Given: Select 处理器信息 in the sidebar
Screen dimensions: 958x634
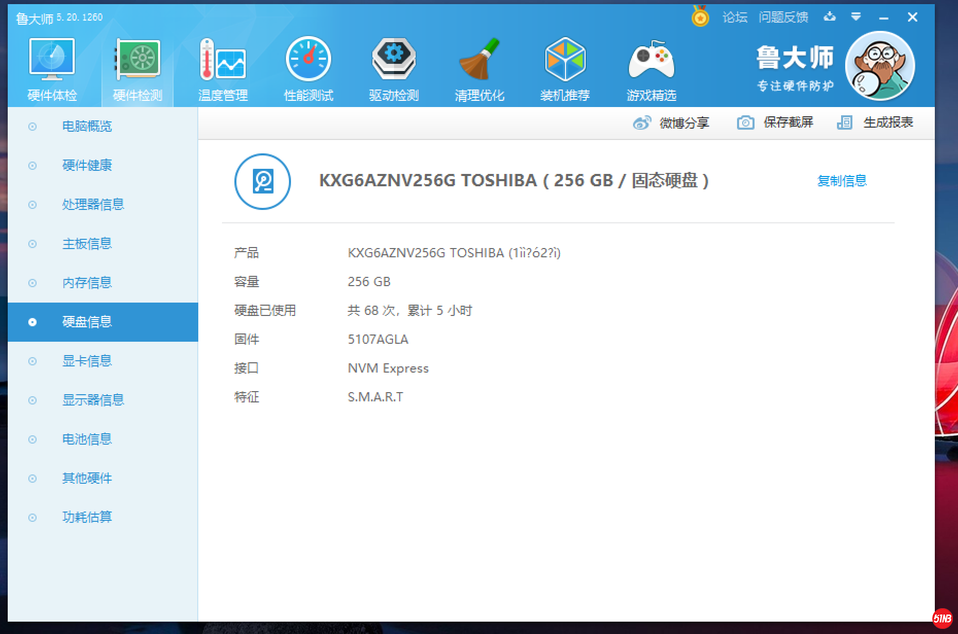Looking at the screenshot, I should [x=93, y=204].
